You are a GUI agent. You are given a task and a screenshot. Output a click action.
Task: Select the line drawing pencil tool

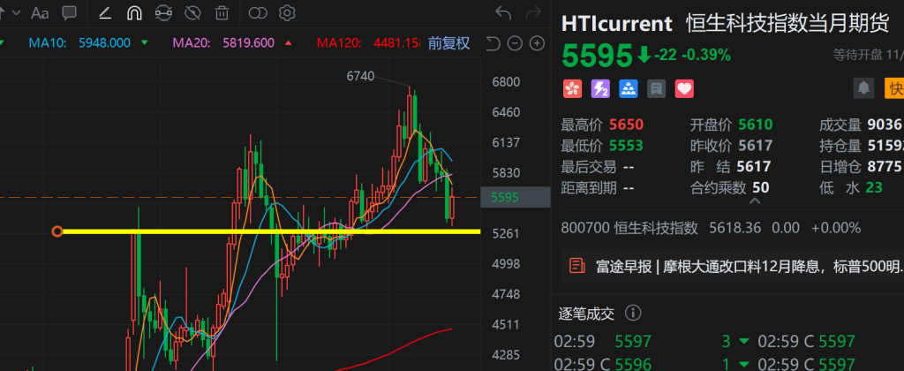105,13
